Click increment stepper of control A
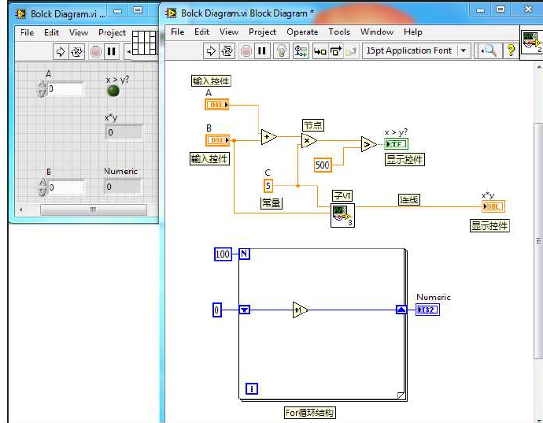This screenshot has height=423, width=543. pos(42,85)
